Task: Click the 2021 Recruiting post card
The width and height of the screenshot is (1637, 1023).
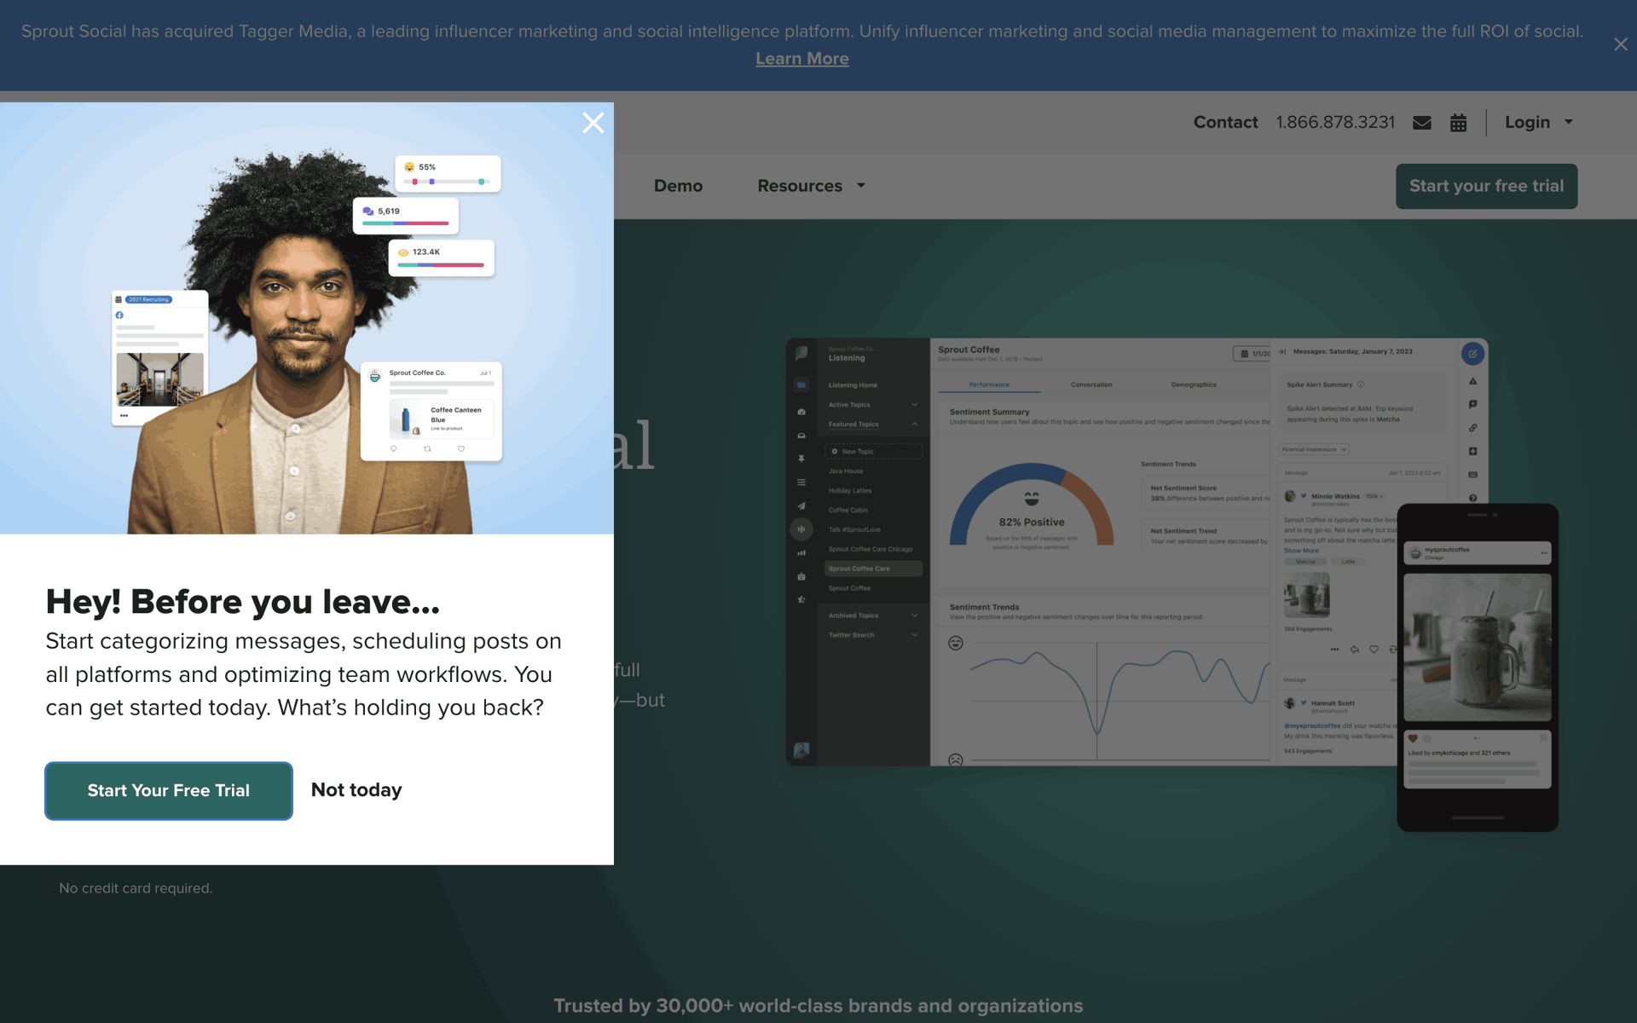Action: tap(159, 358)
